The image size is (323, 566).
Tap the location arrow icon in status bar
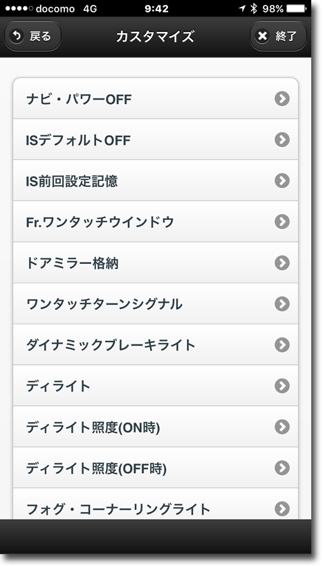coord(242,9)
